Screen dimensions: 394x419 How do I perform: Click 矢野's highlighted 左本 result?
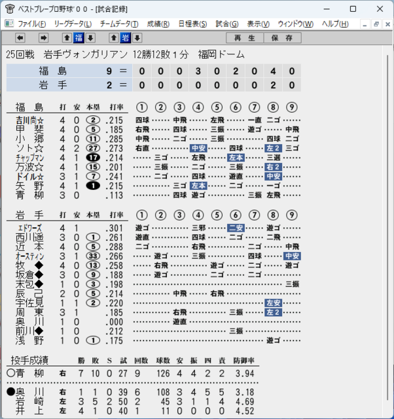pos(198,185)
